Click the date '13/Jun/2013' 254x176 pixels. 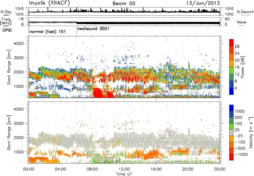pos(203,3)
